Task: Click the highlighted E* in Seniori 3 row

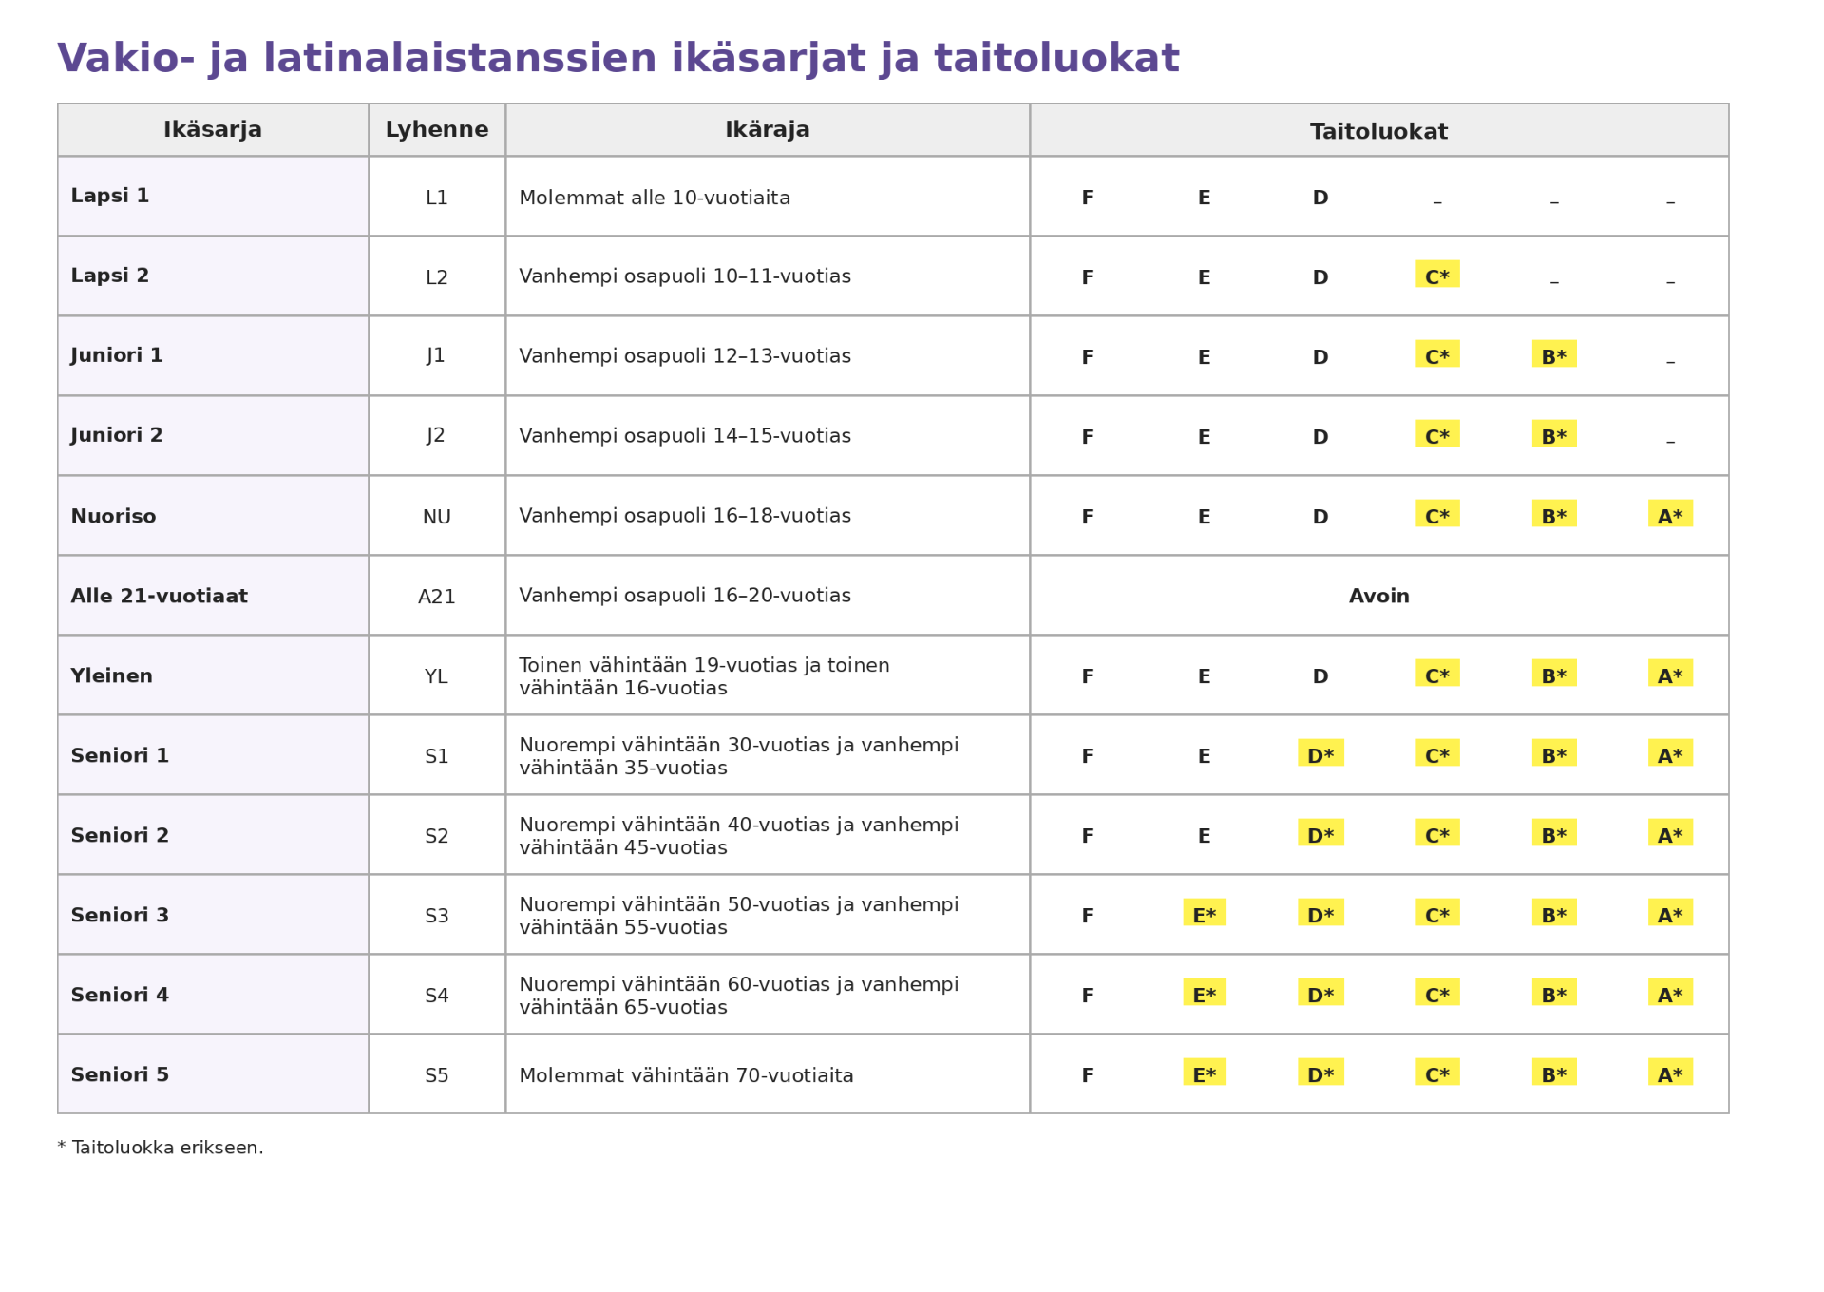Action: tap(1205, 913)
